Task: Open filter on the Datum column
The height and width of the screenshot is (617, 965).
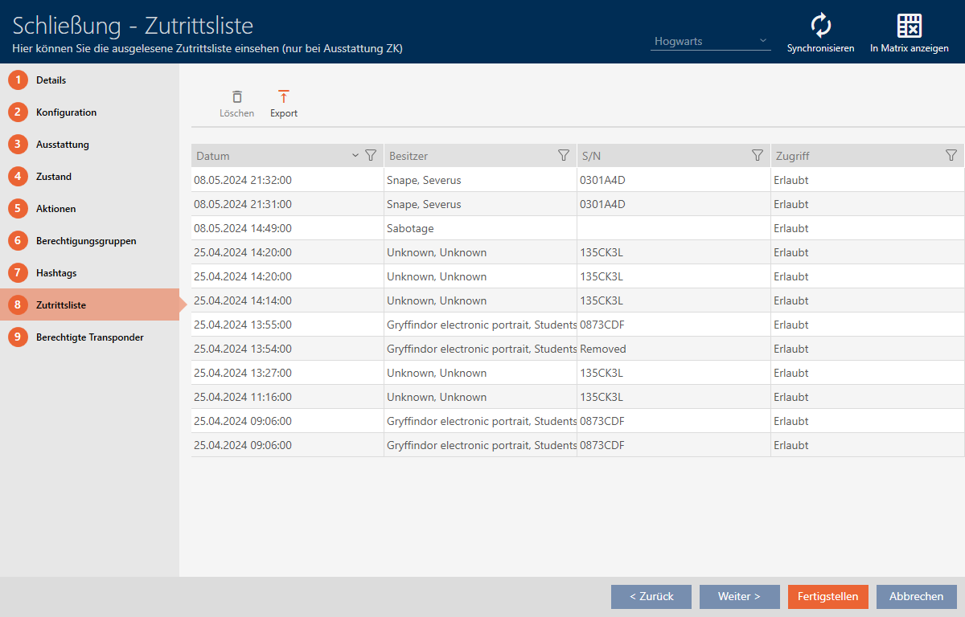Action: [x=371, y=156]
